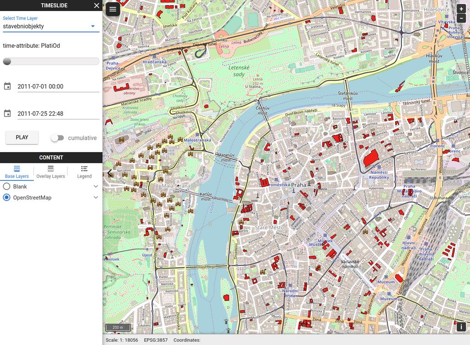Click the time slider handle
The width and height of the screenshot is (470, 345).
tap(7, 62)
